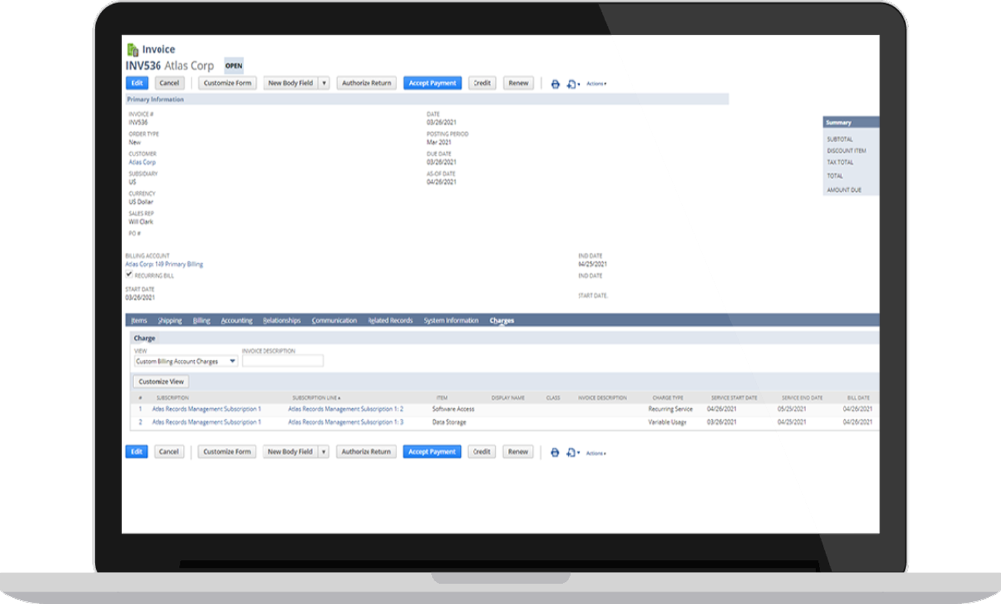Click Customize Form in the upper row

tap(228, 83)
